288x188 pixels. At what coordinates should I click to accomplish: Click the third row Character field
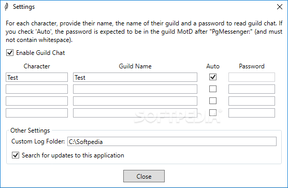(37, 101)
